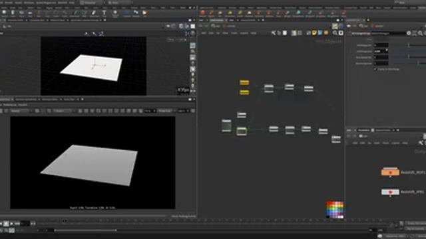Viewport: 426px width, 239px height.
Task: Click the obj path button in network editor
Action: point(216,26)
